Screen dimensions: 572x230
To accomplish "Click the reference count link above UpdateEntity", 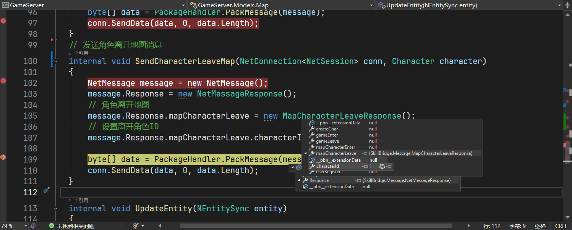I will [x=78, y=200].
